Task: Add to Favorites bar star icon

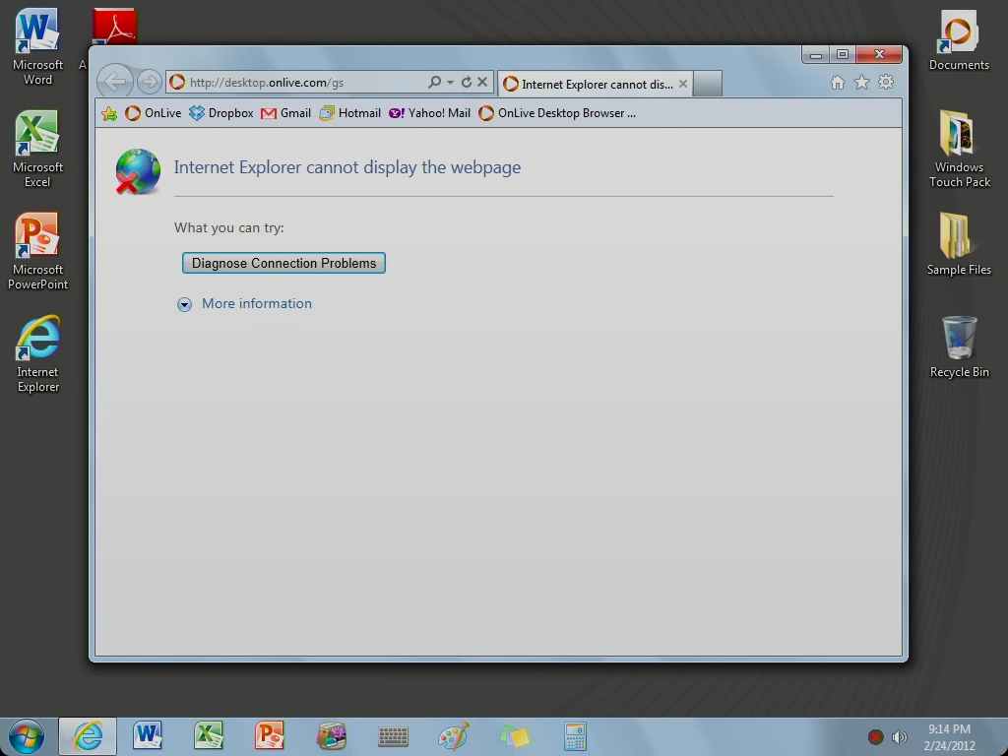Action: (x=109, y=114)
